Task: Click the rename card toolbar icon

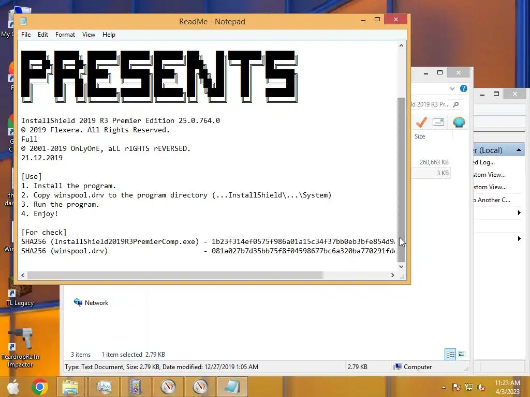Action: [438, 122]
